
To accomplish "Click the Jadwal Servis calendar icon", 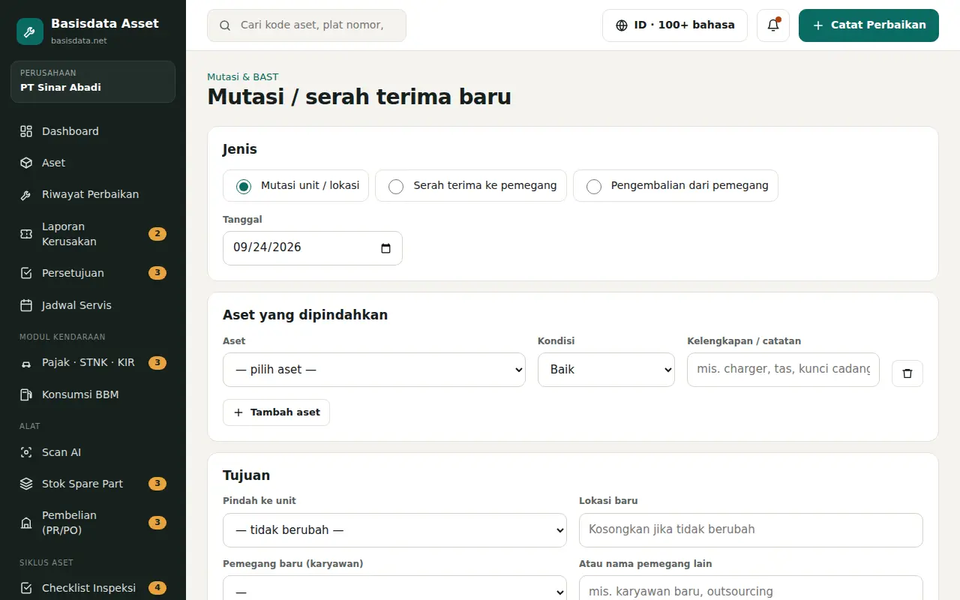I will point(26,305).
